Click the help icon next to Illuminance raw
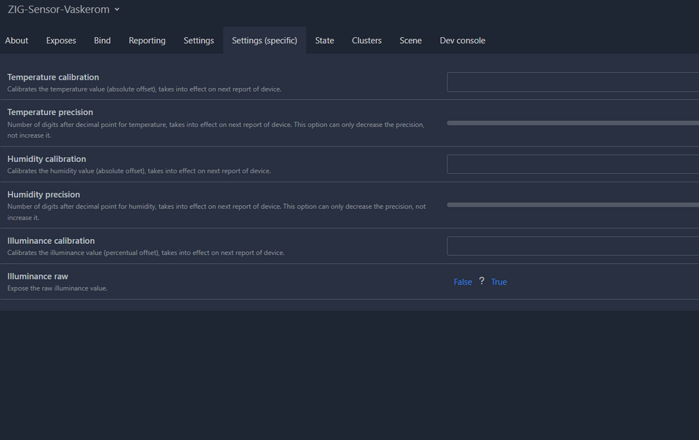The width and height of the screenshot is (699, 440). (482, 281)
